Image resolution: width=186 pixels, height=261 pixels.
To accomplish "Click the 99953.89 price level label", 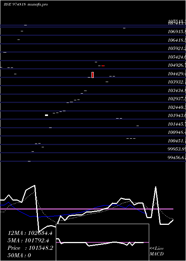I will point(177,149).
